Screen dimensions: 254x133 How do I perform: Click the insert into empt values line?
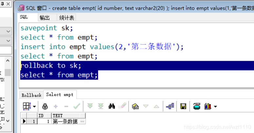point(102,47)
